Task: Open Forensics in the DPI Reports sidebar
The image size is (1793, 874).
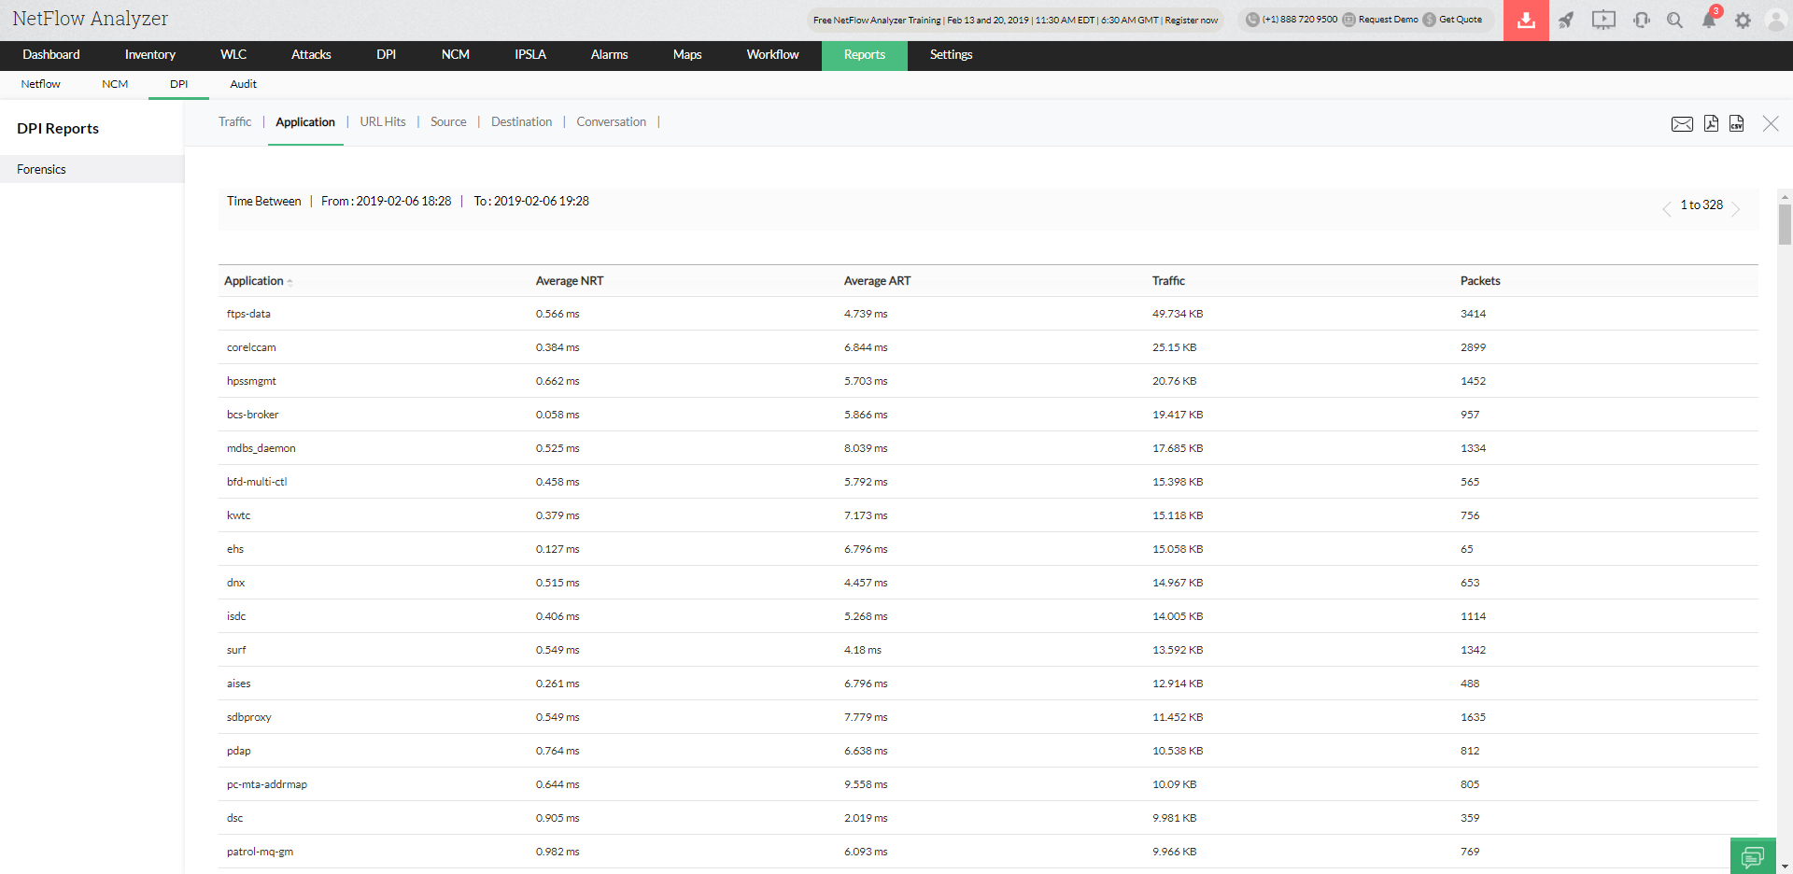Action: coord(42,170)
